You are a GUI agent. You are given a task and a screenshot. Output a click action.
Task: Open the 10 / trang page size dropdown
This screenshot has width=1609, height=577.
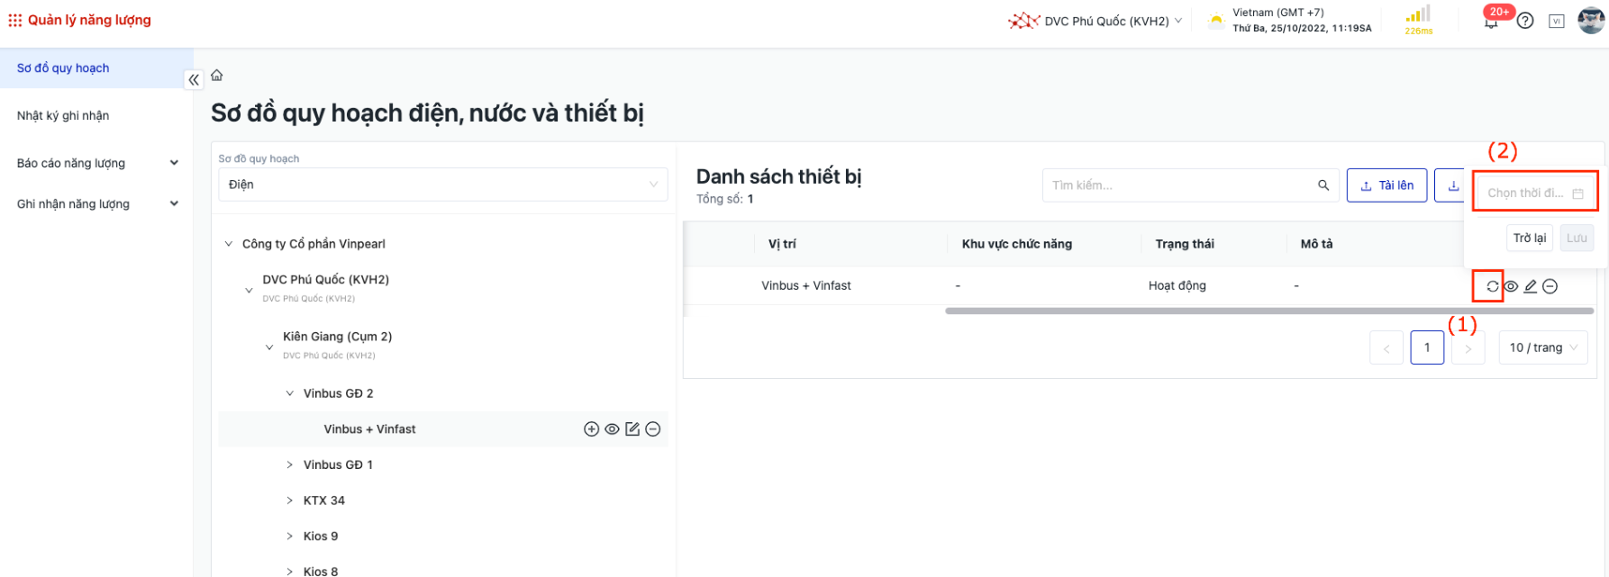pyautogui.click(x=1543, y=347)
